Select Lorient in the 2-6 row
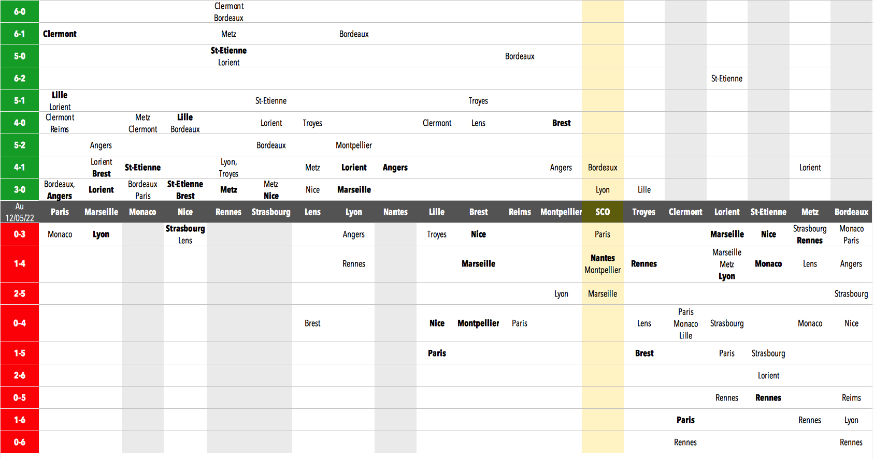The width and height of the screenshot is (874, 459). tap(768, 376)
